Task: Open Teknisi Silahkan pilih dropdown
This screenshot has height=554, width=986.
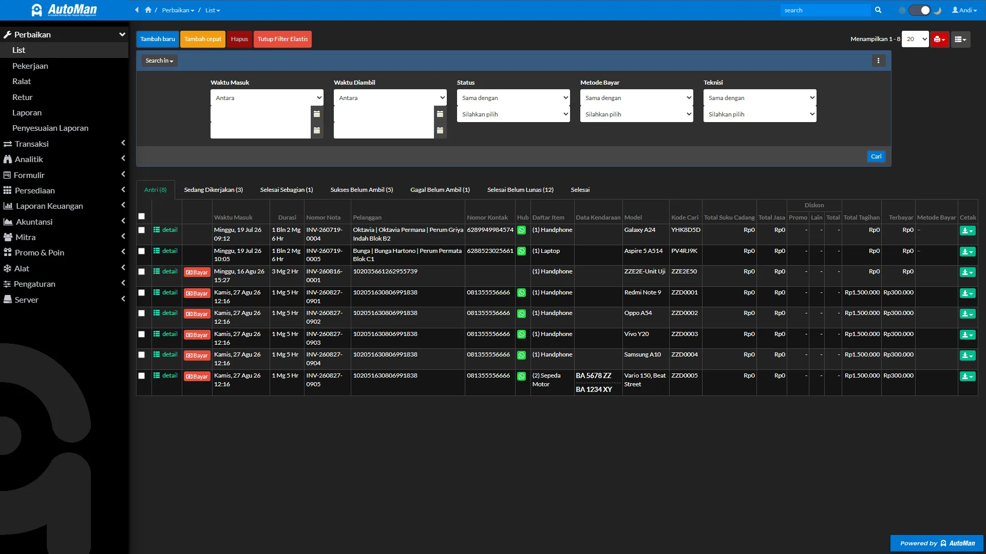Action: pyautogui.click(x=760, y=114)
